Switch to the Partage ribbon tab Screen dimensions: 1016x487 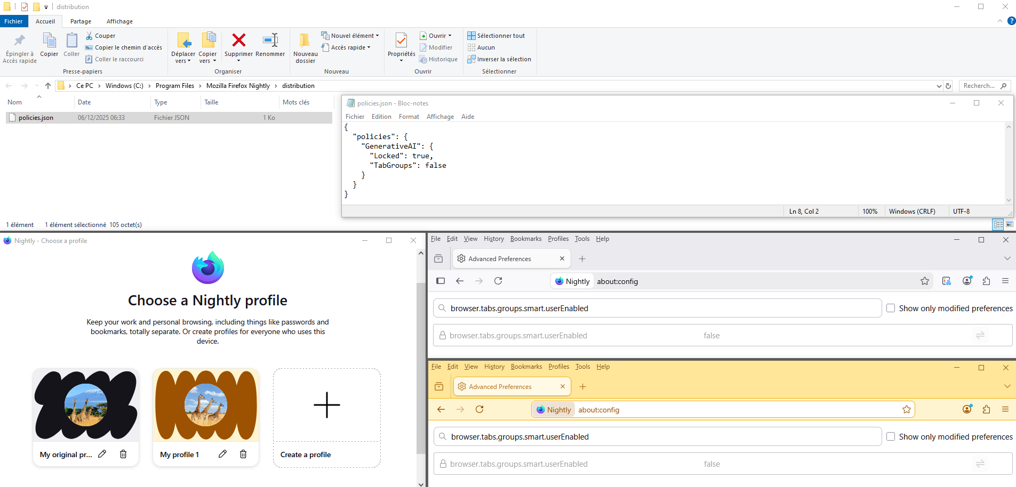(x=81, y=21)
